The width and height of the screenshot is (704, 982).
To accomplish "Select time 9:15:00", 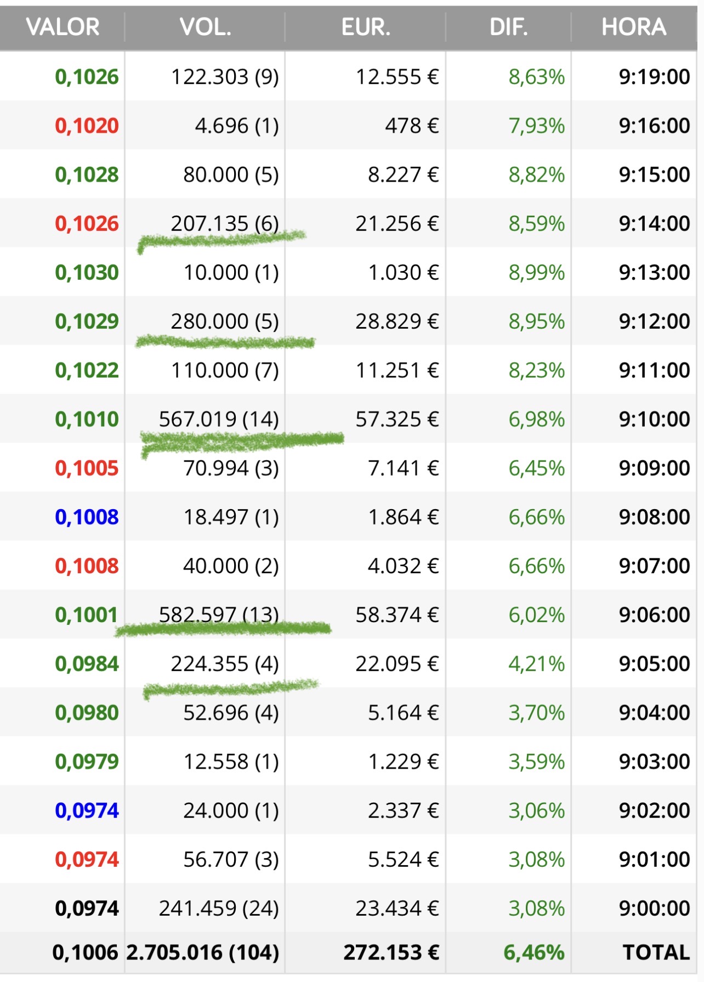I will [x=655, y=174].
